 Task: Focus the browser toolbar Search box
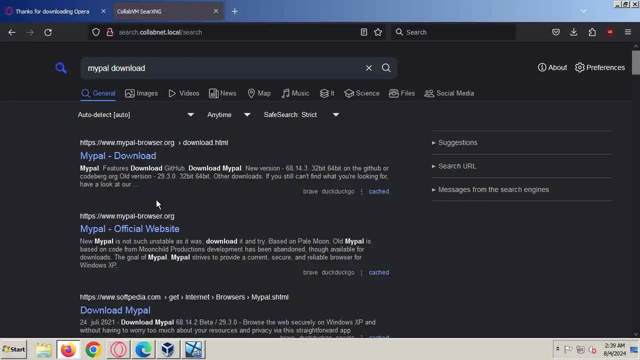452,32
